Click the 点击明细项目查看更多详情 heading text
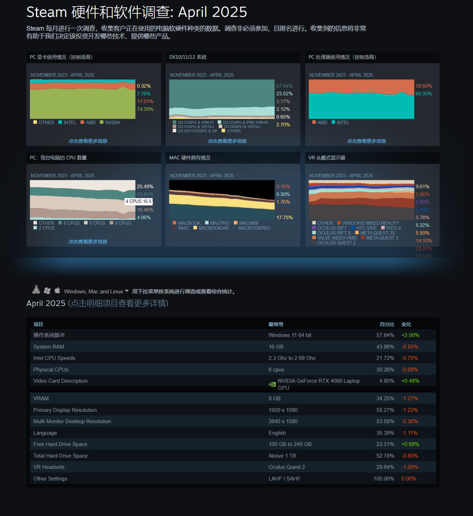The height and width of the screenshot is (516, 473). 118,303
